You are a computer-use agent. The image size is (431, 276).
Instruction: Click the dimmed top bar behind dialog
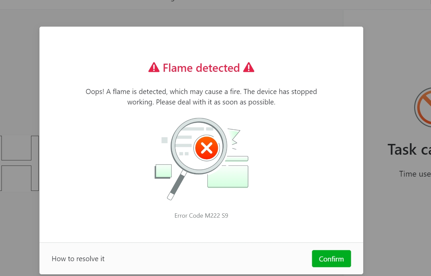click(215, 5)
